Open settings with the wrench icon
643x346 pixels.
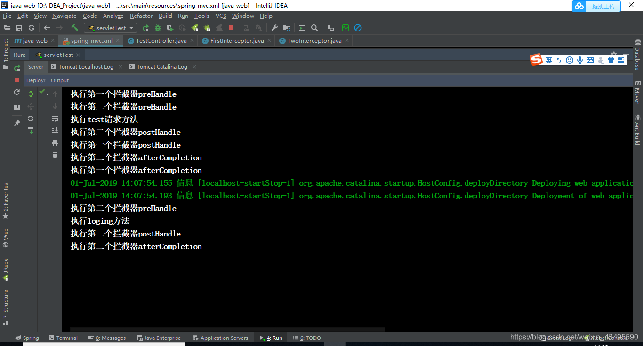click(x=274, y=28)
